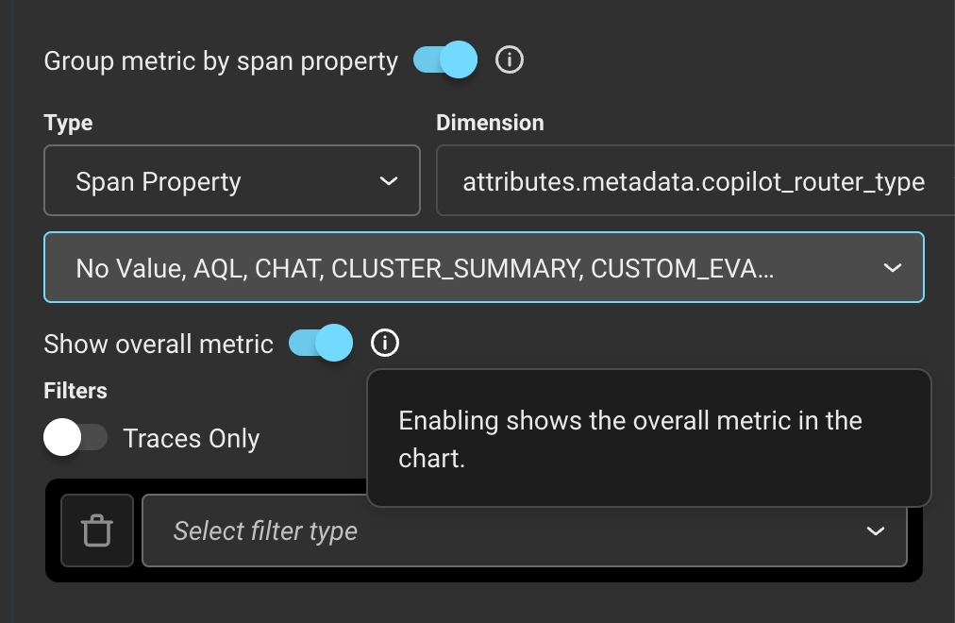Click chevron on the dimension values selector

tap(892, 268)
